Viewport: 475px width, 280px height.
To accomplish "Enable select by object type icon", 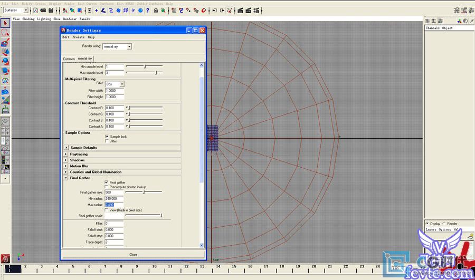I will (72, 11).
